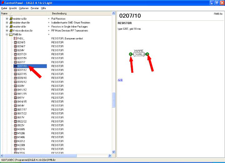This screenshot has width=225, height=163.
Task: Click the RMB.lbr library book icon
Action: [x=11, y=35]
